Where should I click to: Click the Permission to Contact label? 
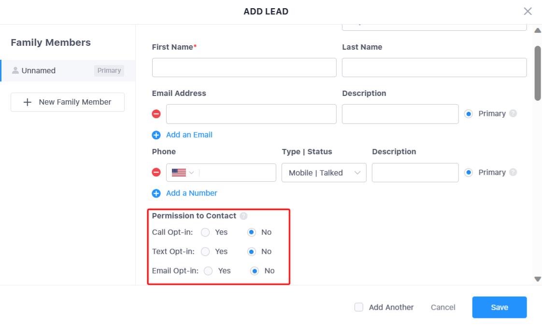point(194,216)
